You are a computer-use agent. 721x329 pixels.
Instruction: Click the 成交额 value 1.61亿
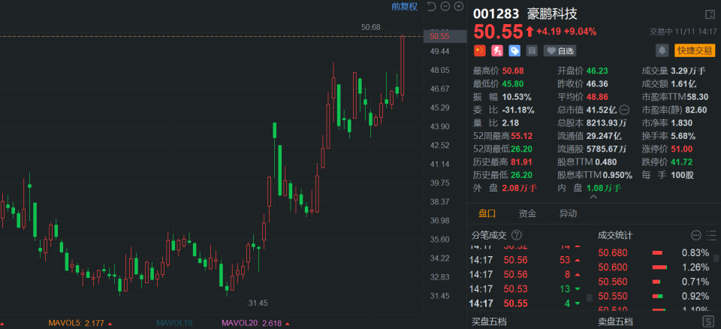[683, 84]
